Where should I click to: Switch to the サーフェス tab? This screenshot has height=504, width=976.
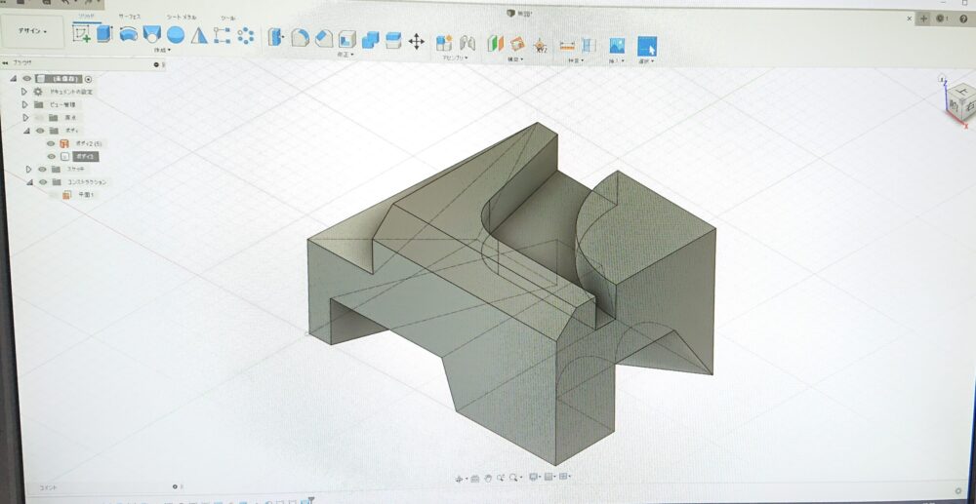(x=129, y=17)
